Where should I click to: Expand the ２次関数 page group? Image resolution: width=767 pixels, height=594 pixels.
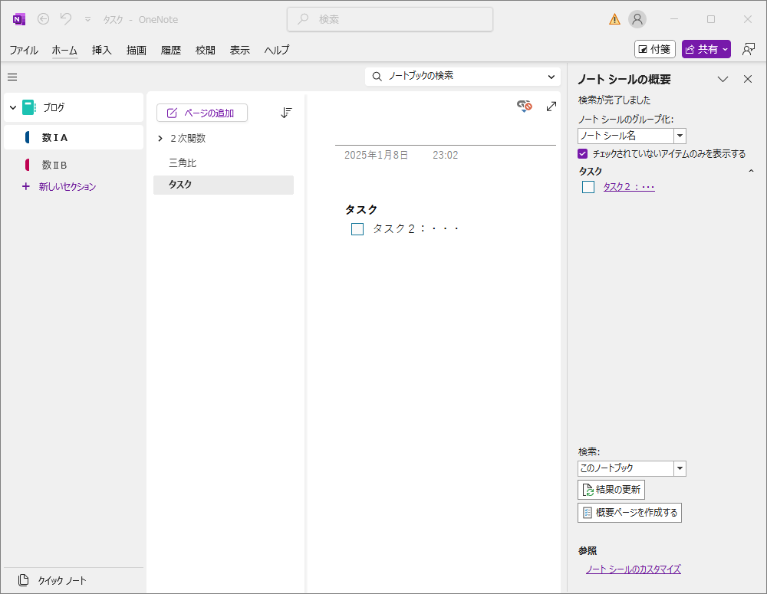[160, 139]
